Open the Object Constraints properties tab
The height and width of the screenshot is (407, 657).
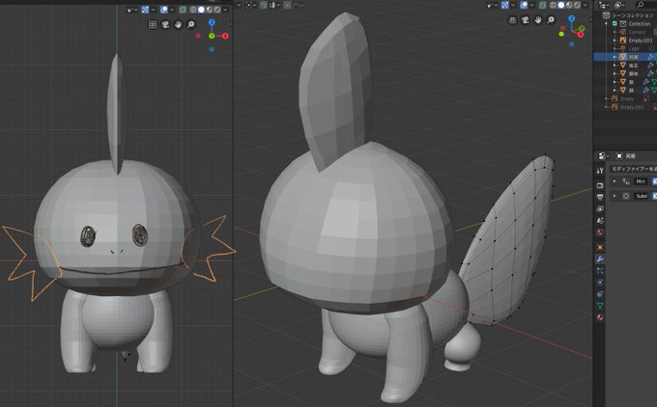pyautogui.click(x=600, y=294)
